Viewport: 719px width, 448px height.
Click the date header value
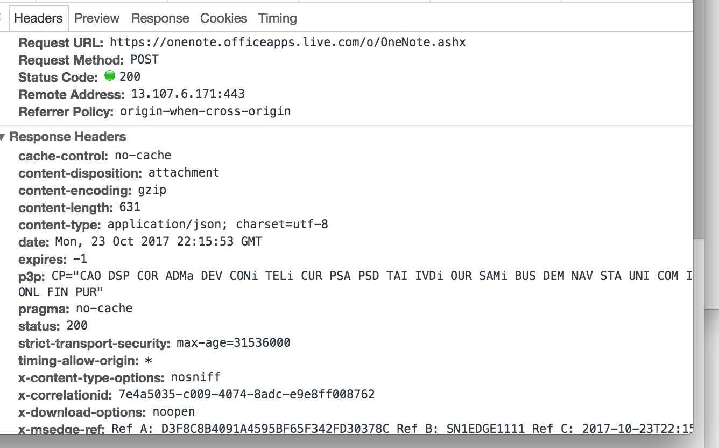158,241
